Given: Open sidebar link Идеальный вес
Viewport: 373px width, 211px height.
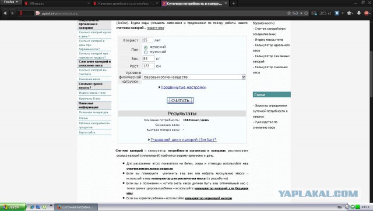Looking at the screenshot, I should coord(89,99).
